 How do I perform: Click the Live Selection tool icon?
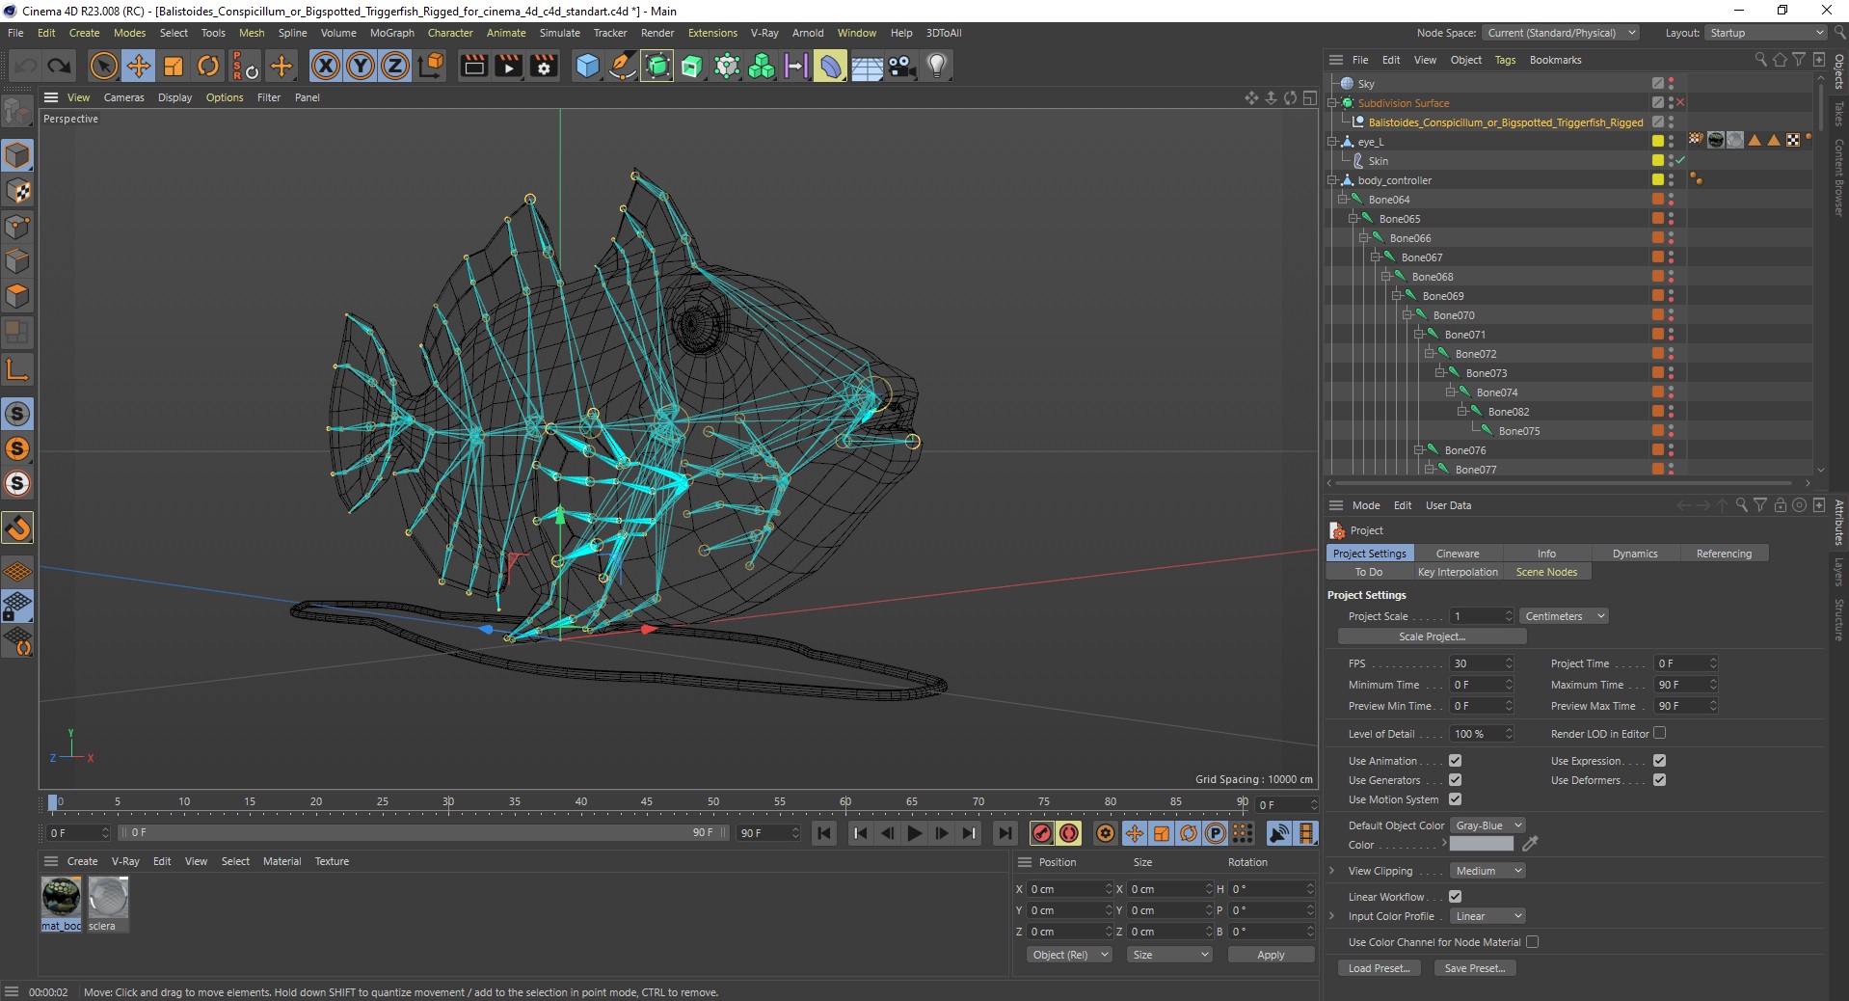click(103, 66)
